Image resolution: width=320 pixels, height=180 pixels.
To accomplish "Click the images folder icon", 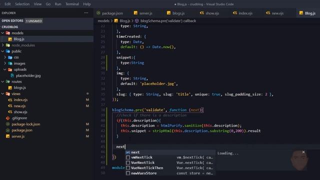I will click(10, 63).
